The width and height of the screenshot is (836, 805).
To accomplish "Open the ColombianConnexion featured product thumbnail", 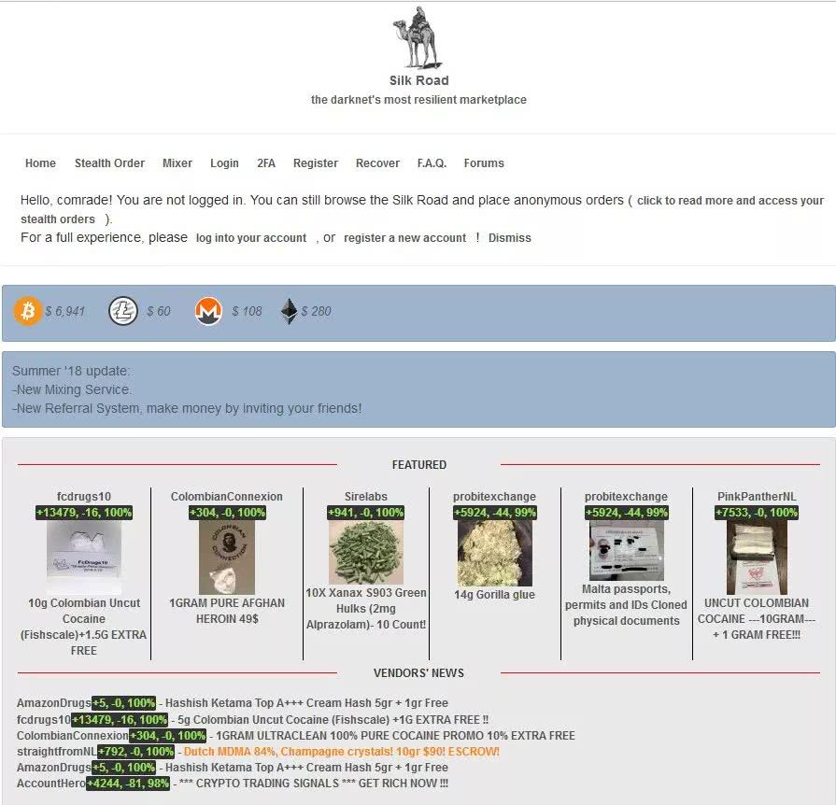I will 227,558.
